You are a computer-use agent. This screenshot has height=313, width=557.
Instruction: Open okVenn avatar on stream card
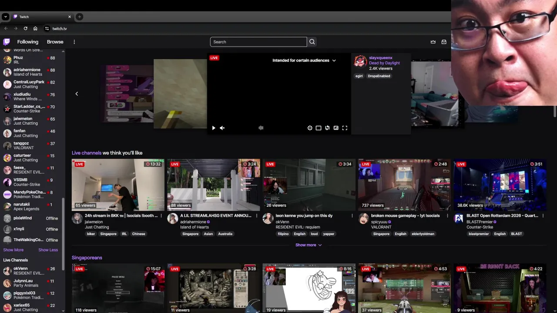click(268, 219)
